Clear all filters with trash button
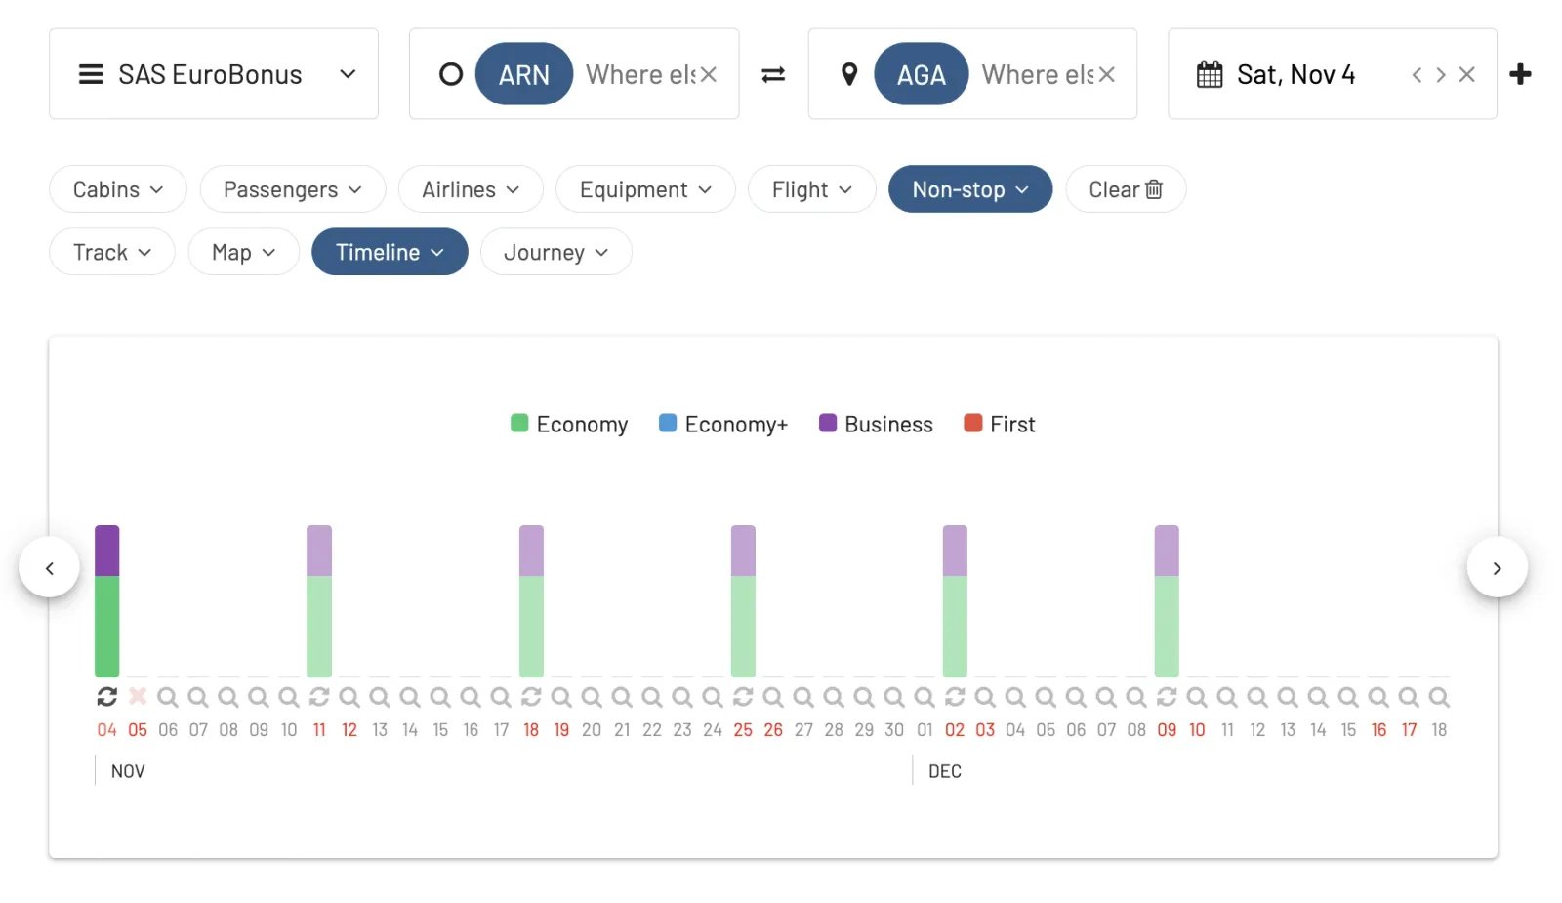This screenshot has height=903, width=1562. 1126,189
